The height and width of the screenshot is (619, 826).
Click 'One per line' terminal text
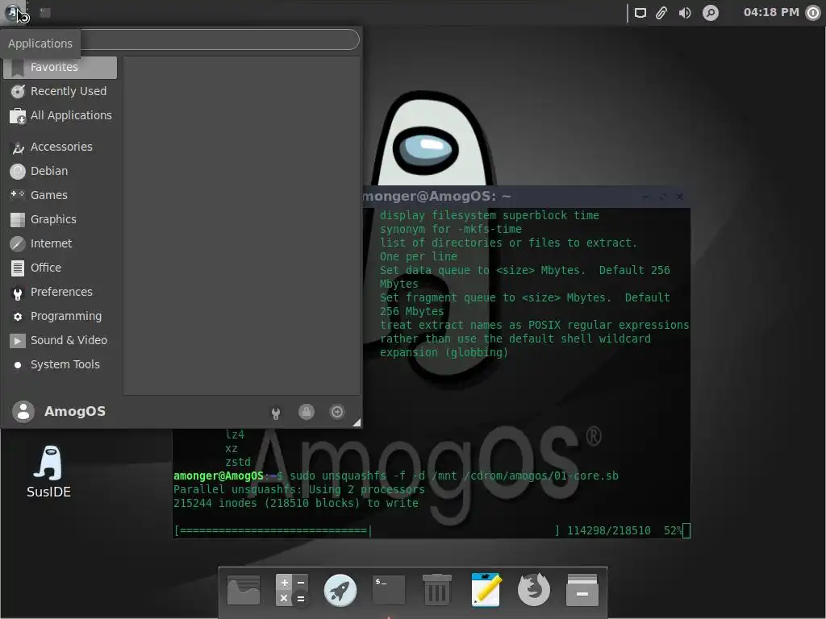419,256
